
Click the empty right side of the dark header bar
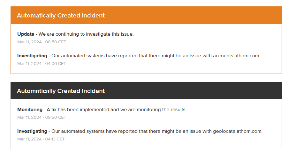(224, 91)
